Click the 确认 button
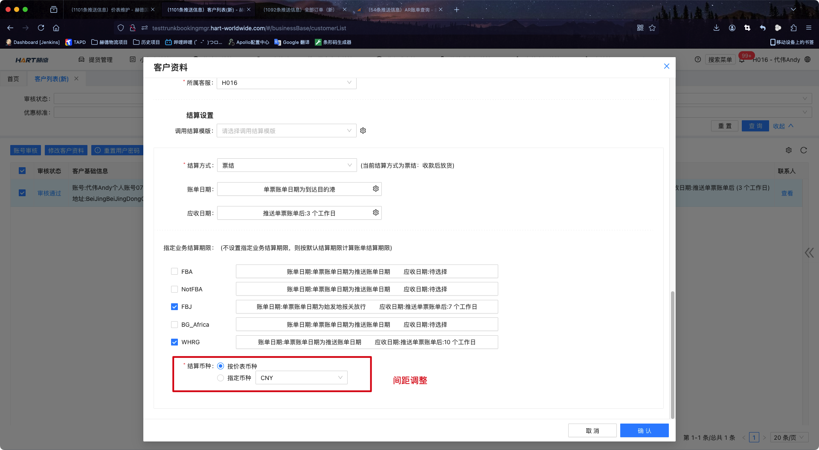This screenshot has width=819, height=450. click(x=644, y=430)
